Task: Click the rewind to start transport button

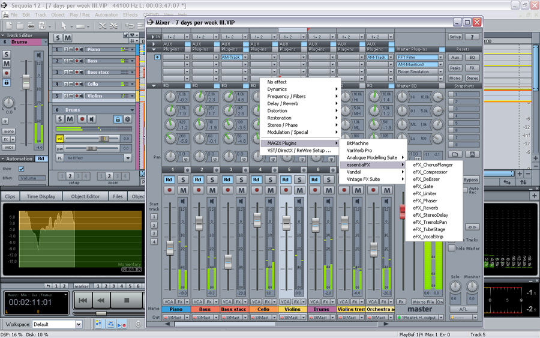Action: click(x=83, y=300)
